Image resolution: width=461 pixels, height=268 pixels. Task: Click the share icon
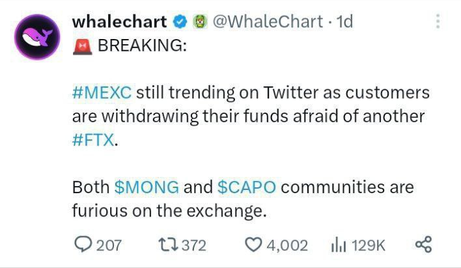(x=423, y=245)
